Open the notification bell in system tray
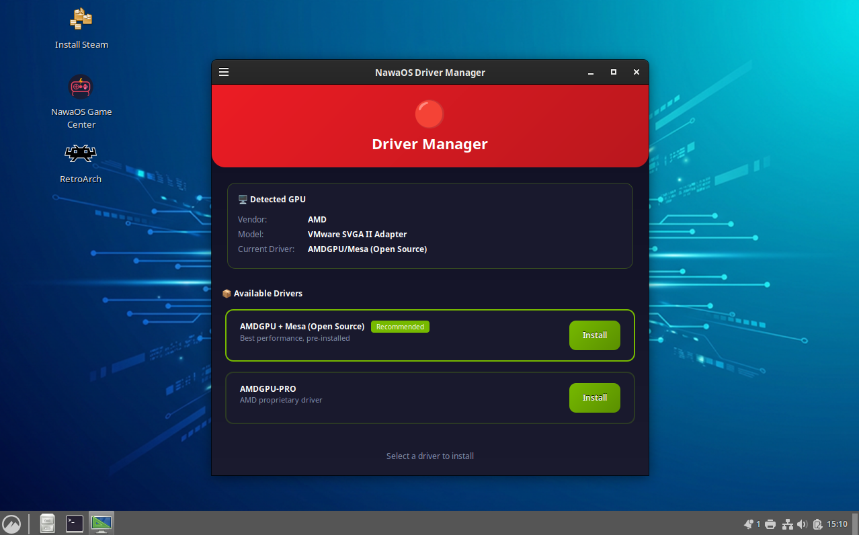859x535 pixels. [x=749, y=524]
